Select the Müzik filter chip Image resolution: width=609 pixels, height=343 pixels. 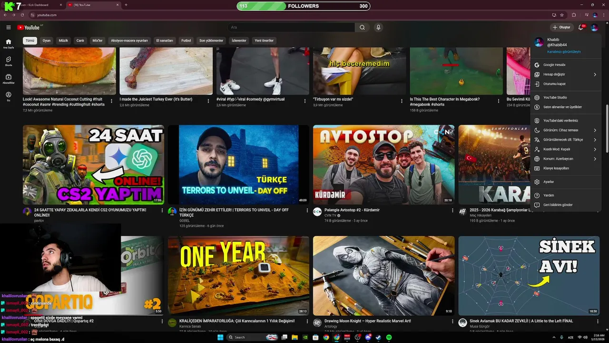coord(63,40)
